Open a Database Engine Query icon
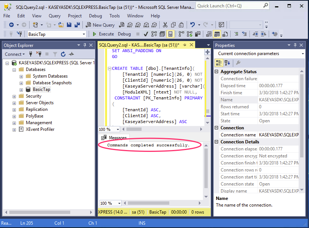Viewport: 309px width, 228px height. pyautogui.click(x=122, y=25)
